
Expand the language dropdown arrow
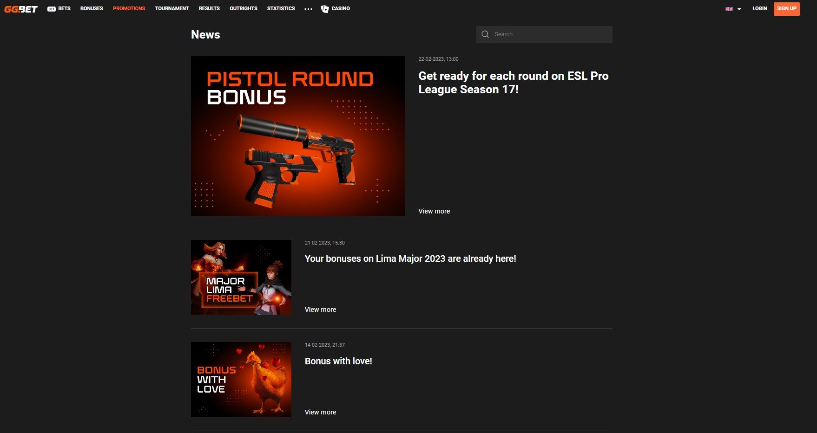739,9
